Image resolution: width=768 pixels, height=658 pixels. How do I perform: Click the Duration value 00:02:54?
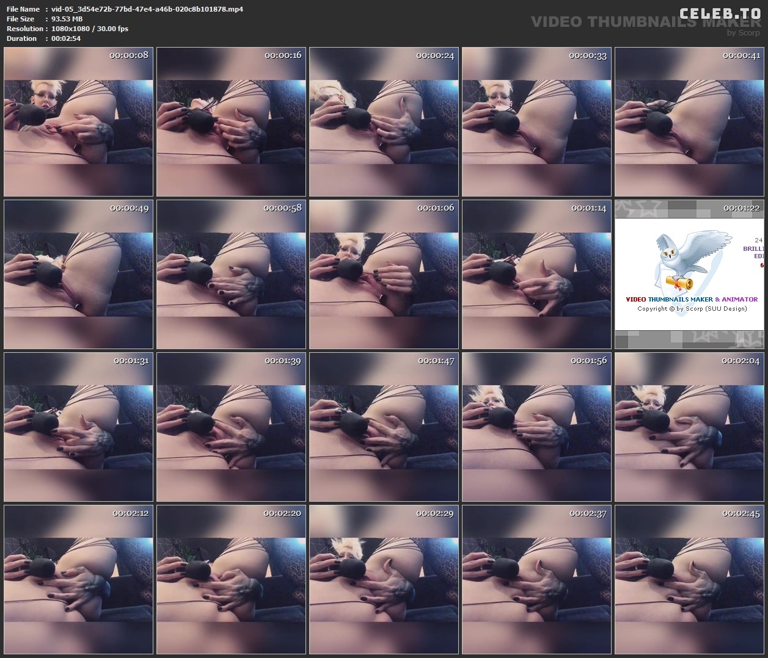tap(66, 38)
